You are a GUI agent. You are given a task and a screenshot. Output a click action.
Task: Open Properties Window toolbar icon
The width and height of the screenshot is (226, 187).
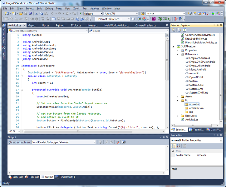194,13
